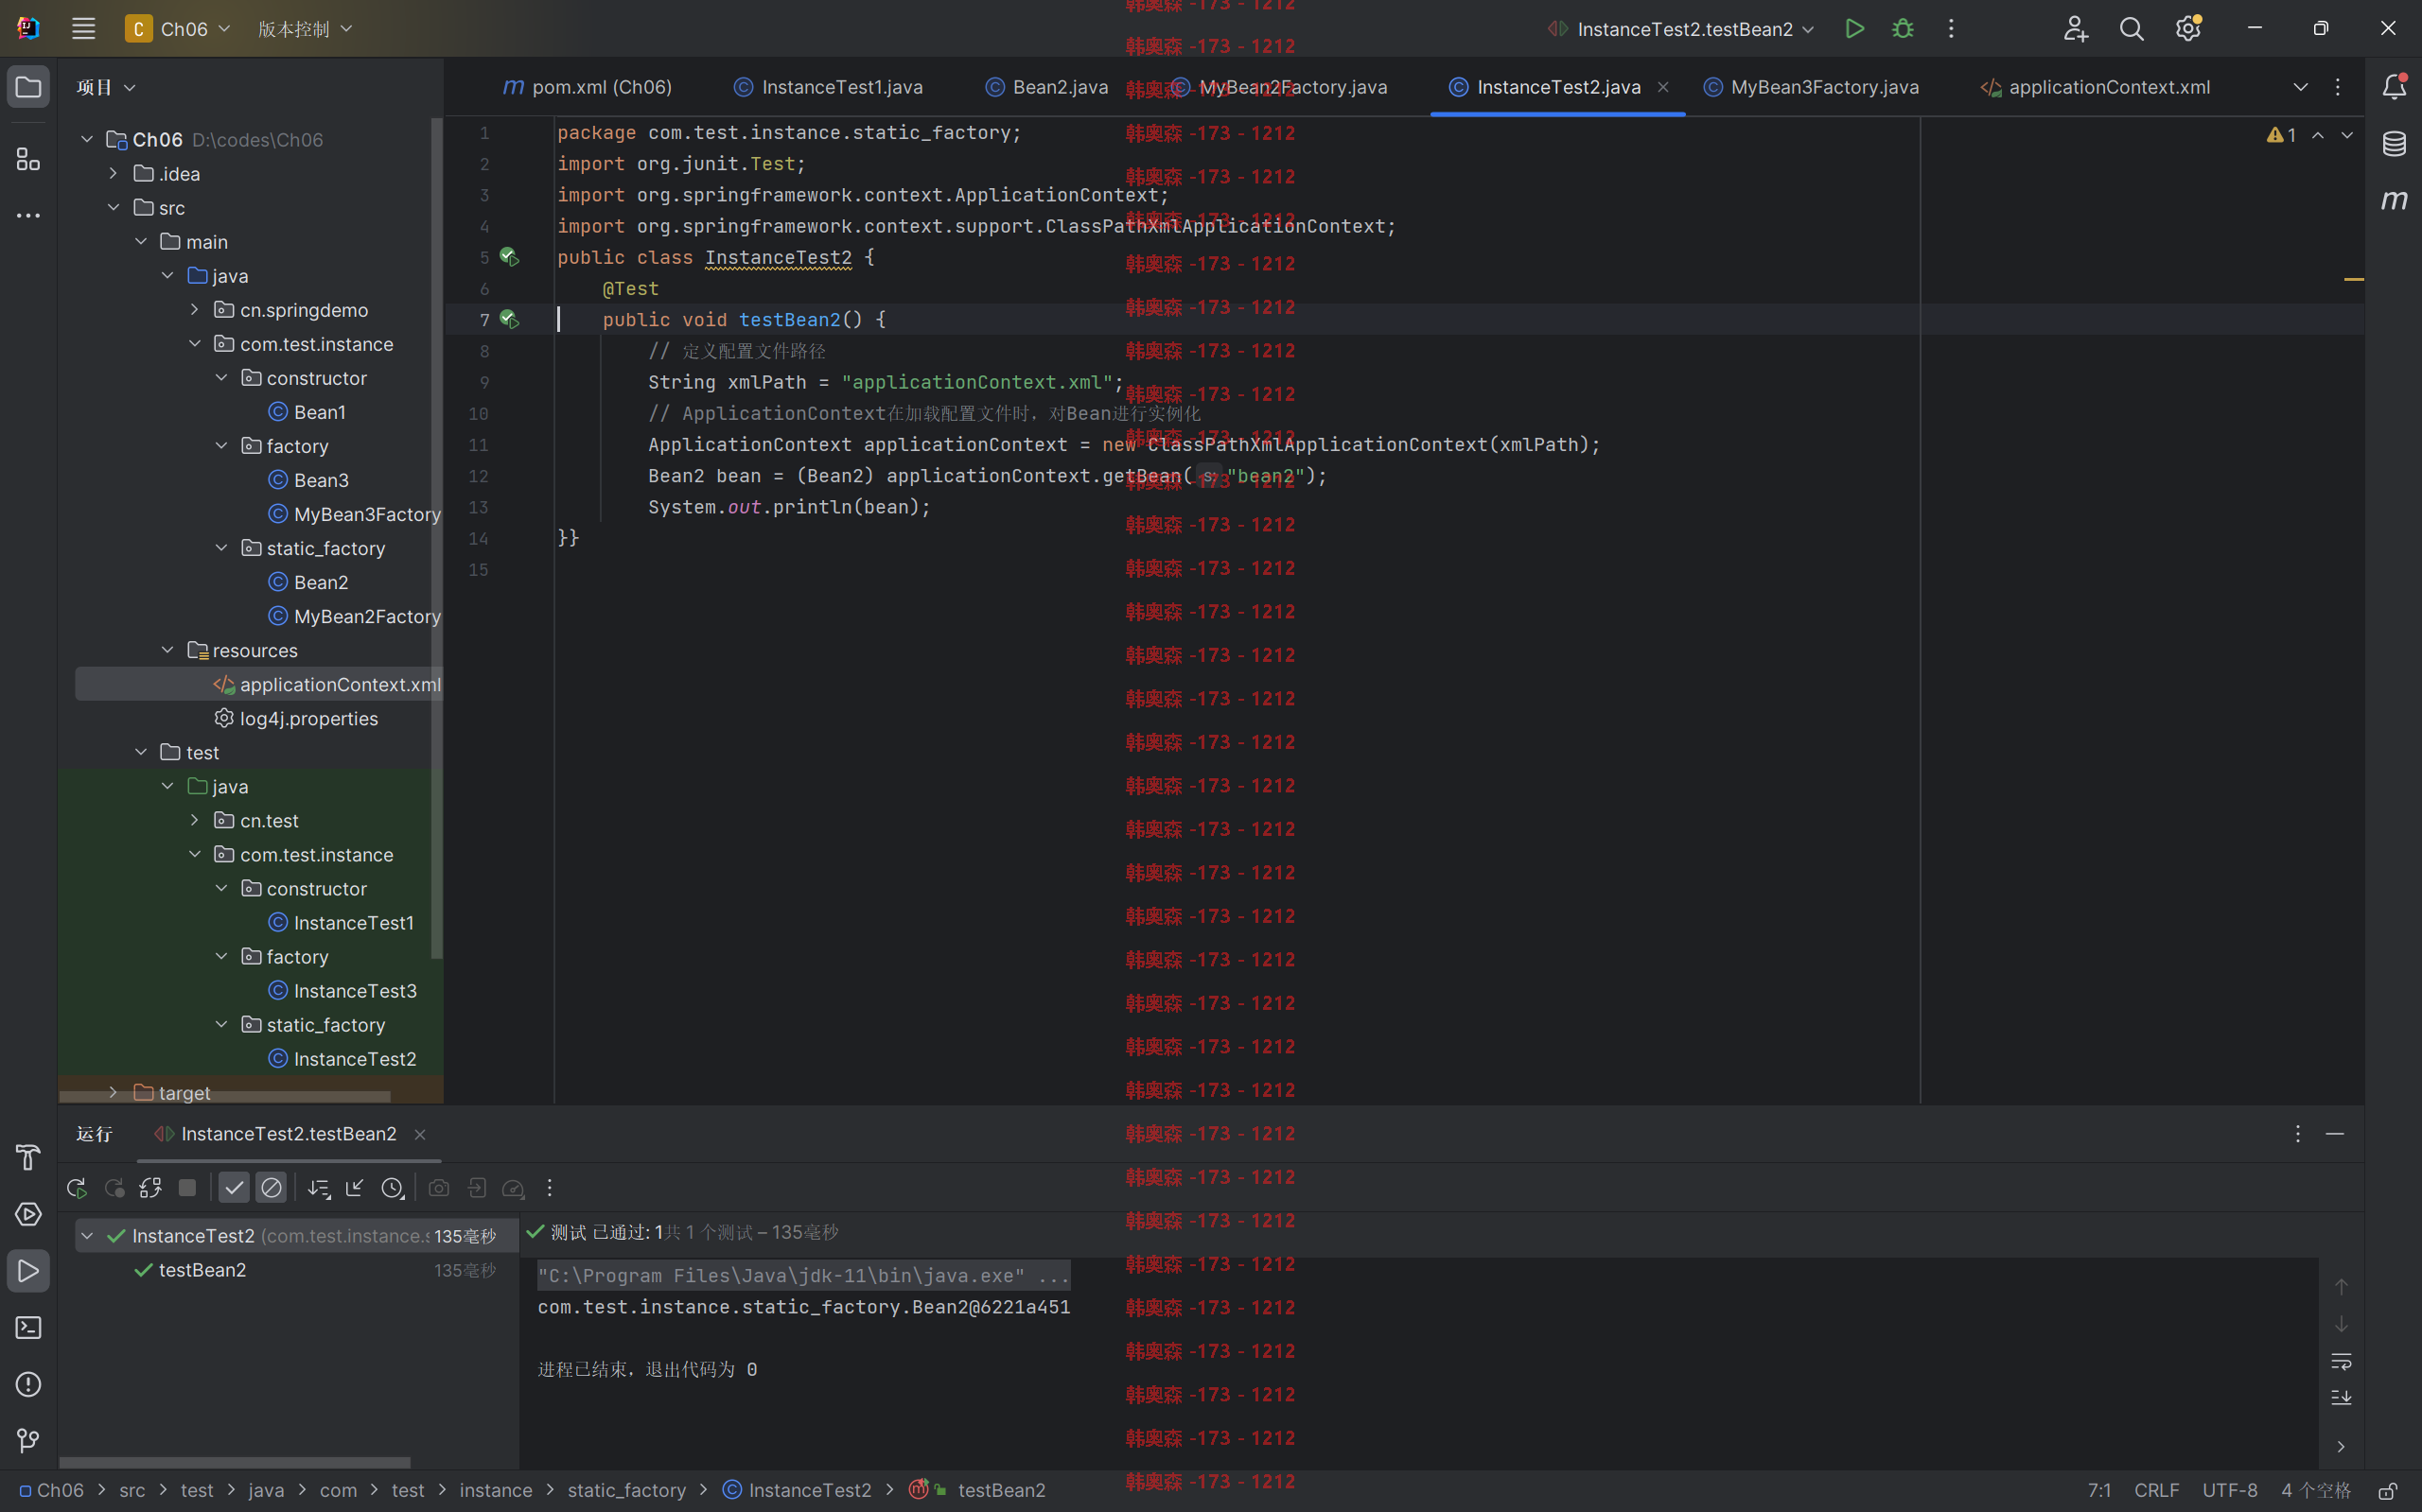Image resolution: width=2422 pixels, height=1512 pixels.
Task: Click UTF-8 encoding in status bar
Action: 2229,1491
